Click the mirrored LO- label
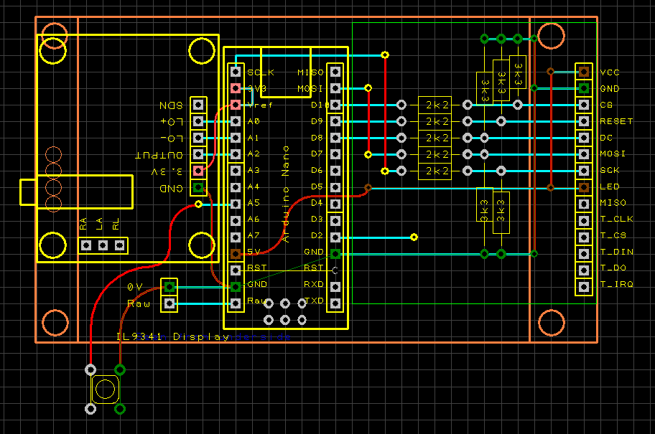Image resolution: width=655 pixels, height=434 pixels. coord(172,138)
